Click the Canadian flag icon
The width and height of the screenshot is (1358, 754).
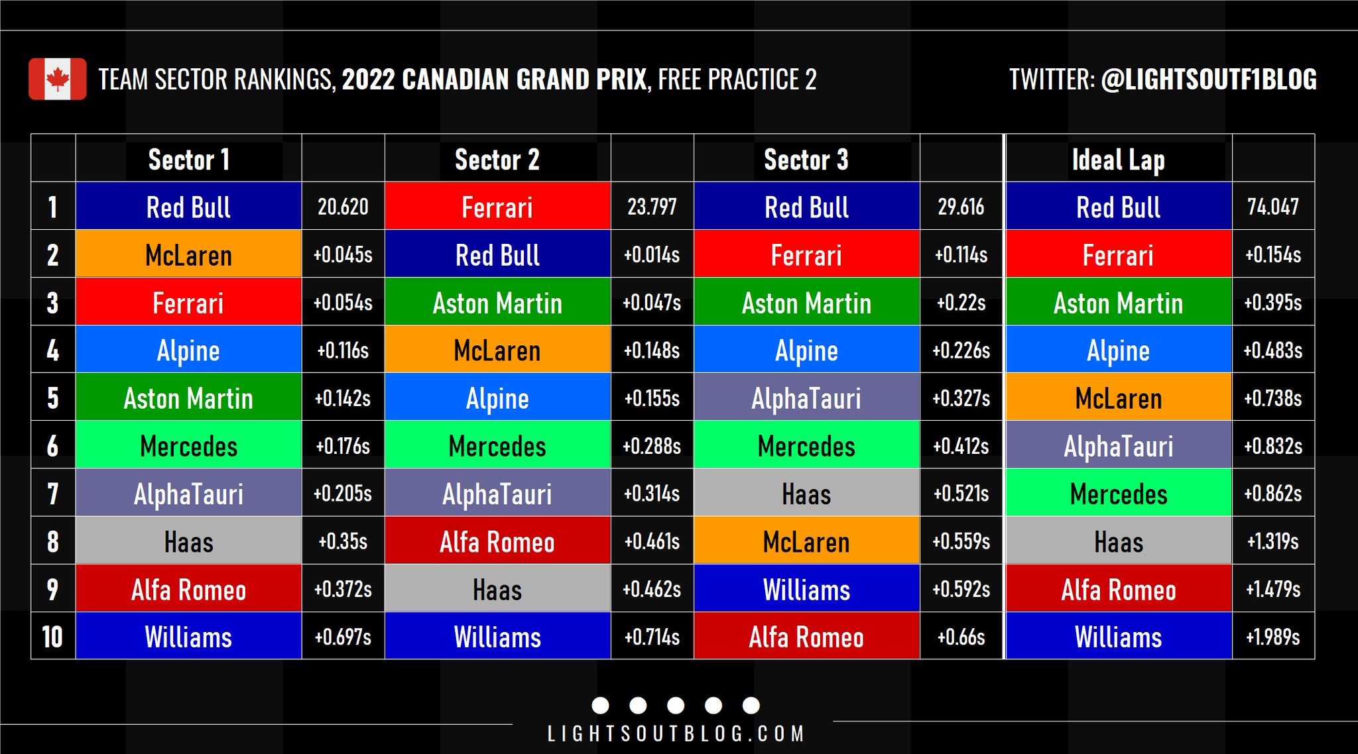point(57,79)
